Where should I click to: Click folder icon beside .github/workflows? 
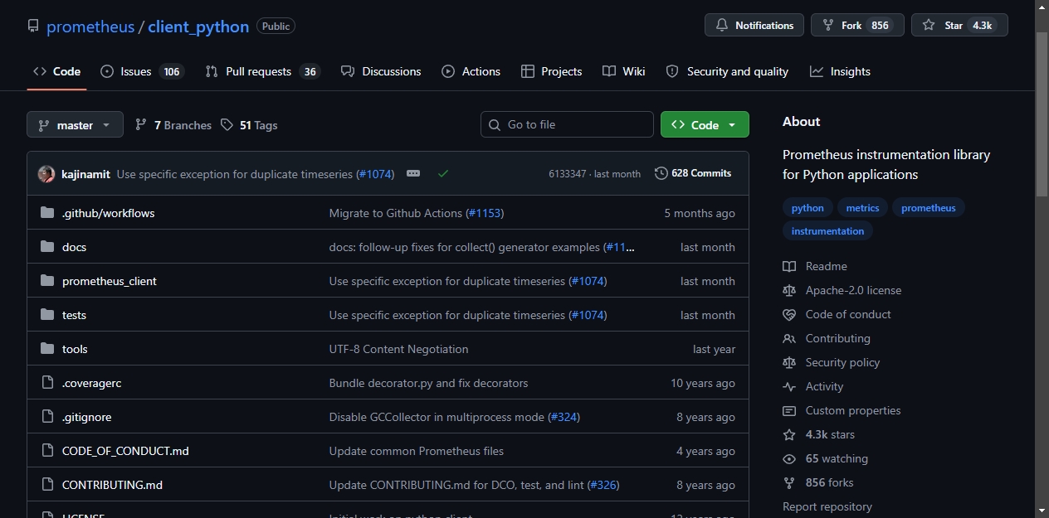(x=47, y=213)
